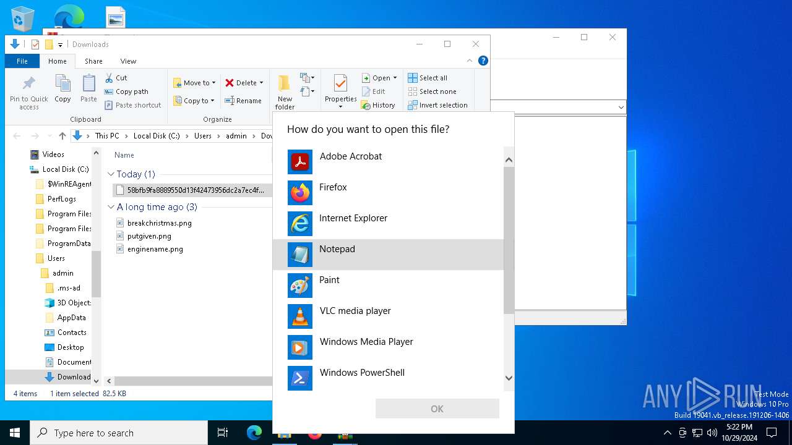Choose Adobe Acrobat to open the file

tap(388, 162)
